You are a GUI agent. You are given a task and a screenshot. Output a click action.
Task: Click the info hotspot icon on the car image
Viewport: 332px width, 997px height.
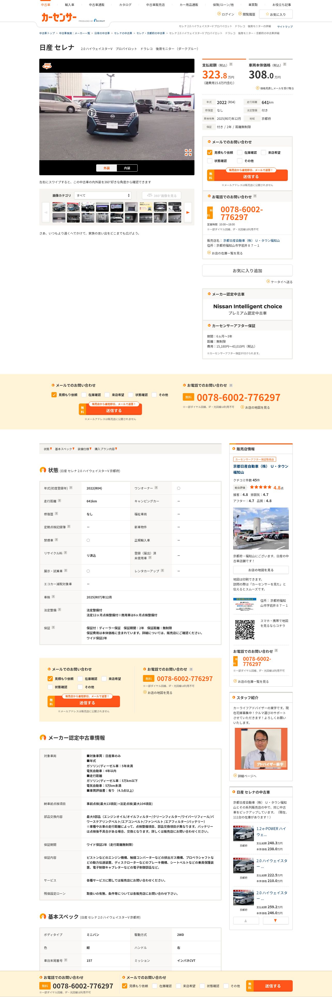[92, 113]
